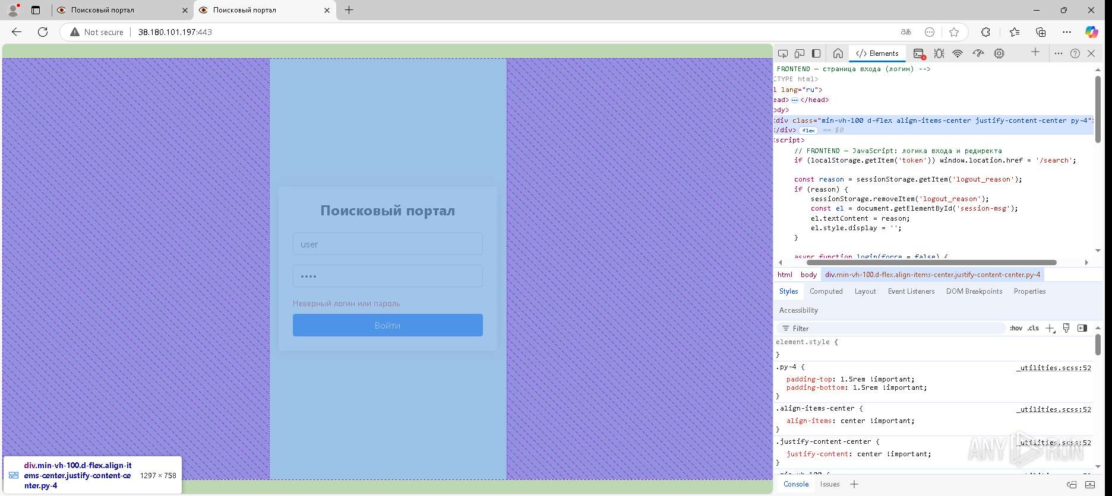Reload the current page
The width and height of the screenshot is (1112, 496).
[43, 32]
